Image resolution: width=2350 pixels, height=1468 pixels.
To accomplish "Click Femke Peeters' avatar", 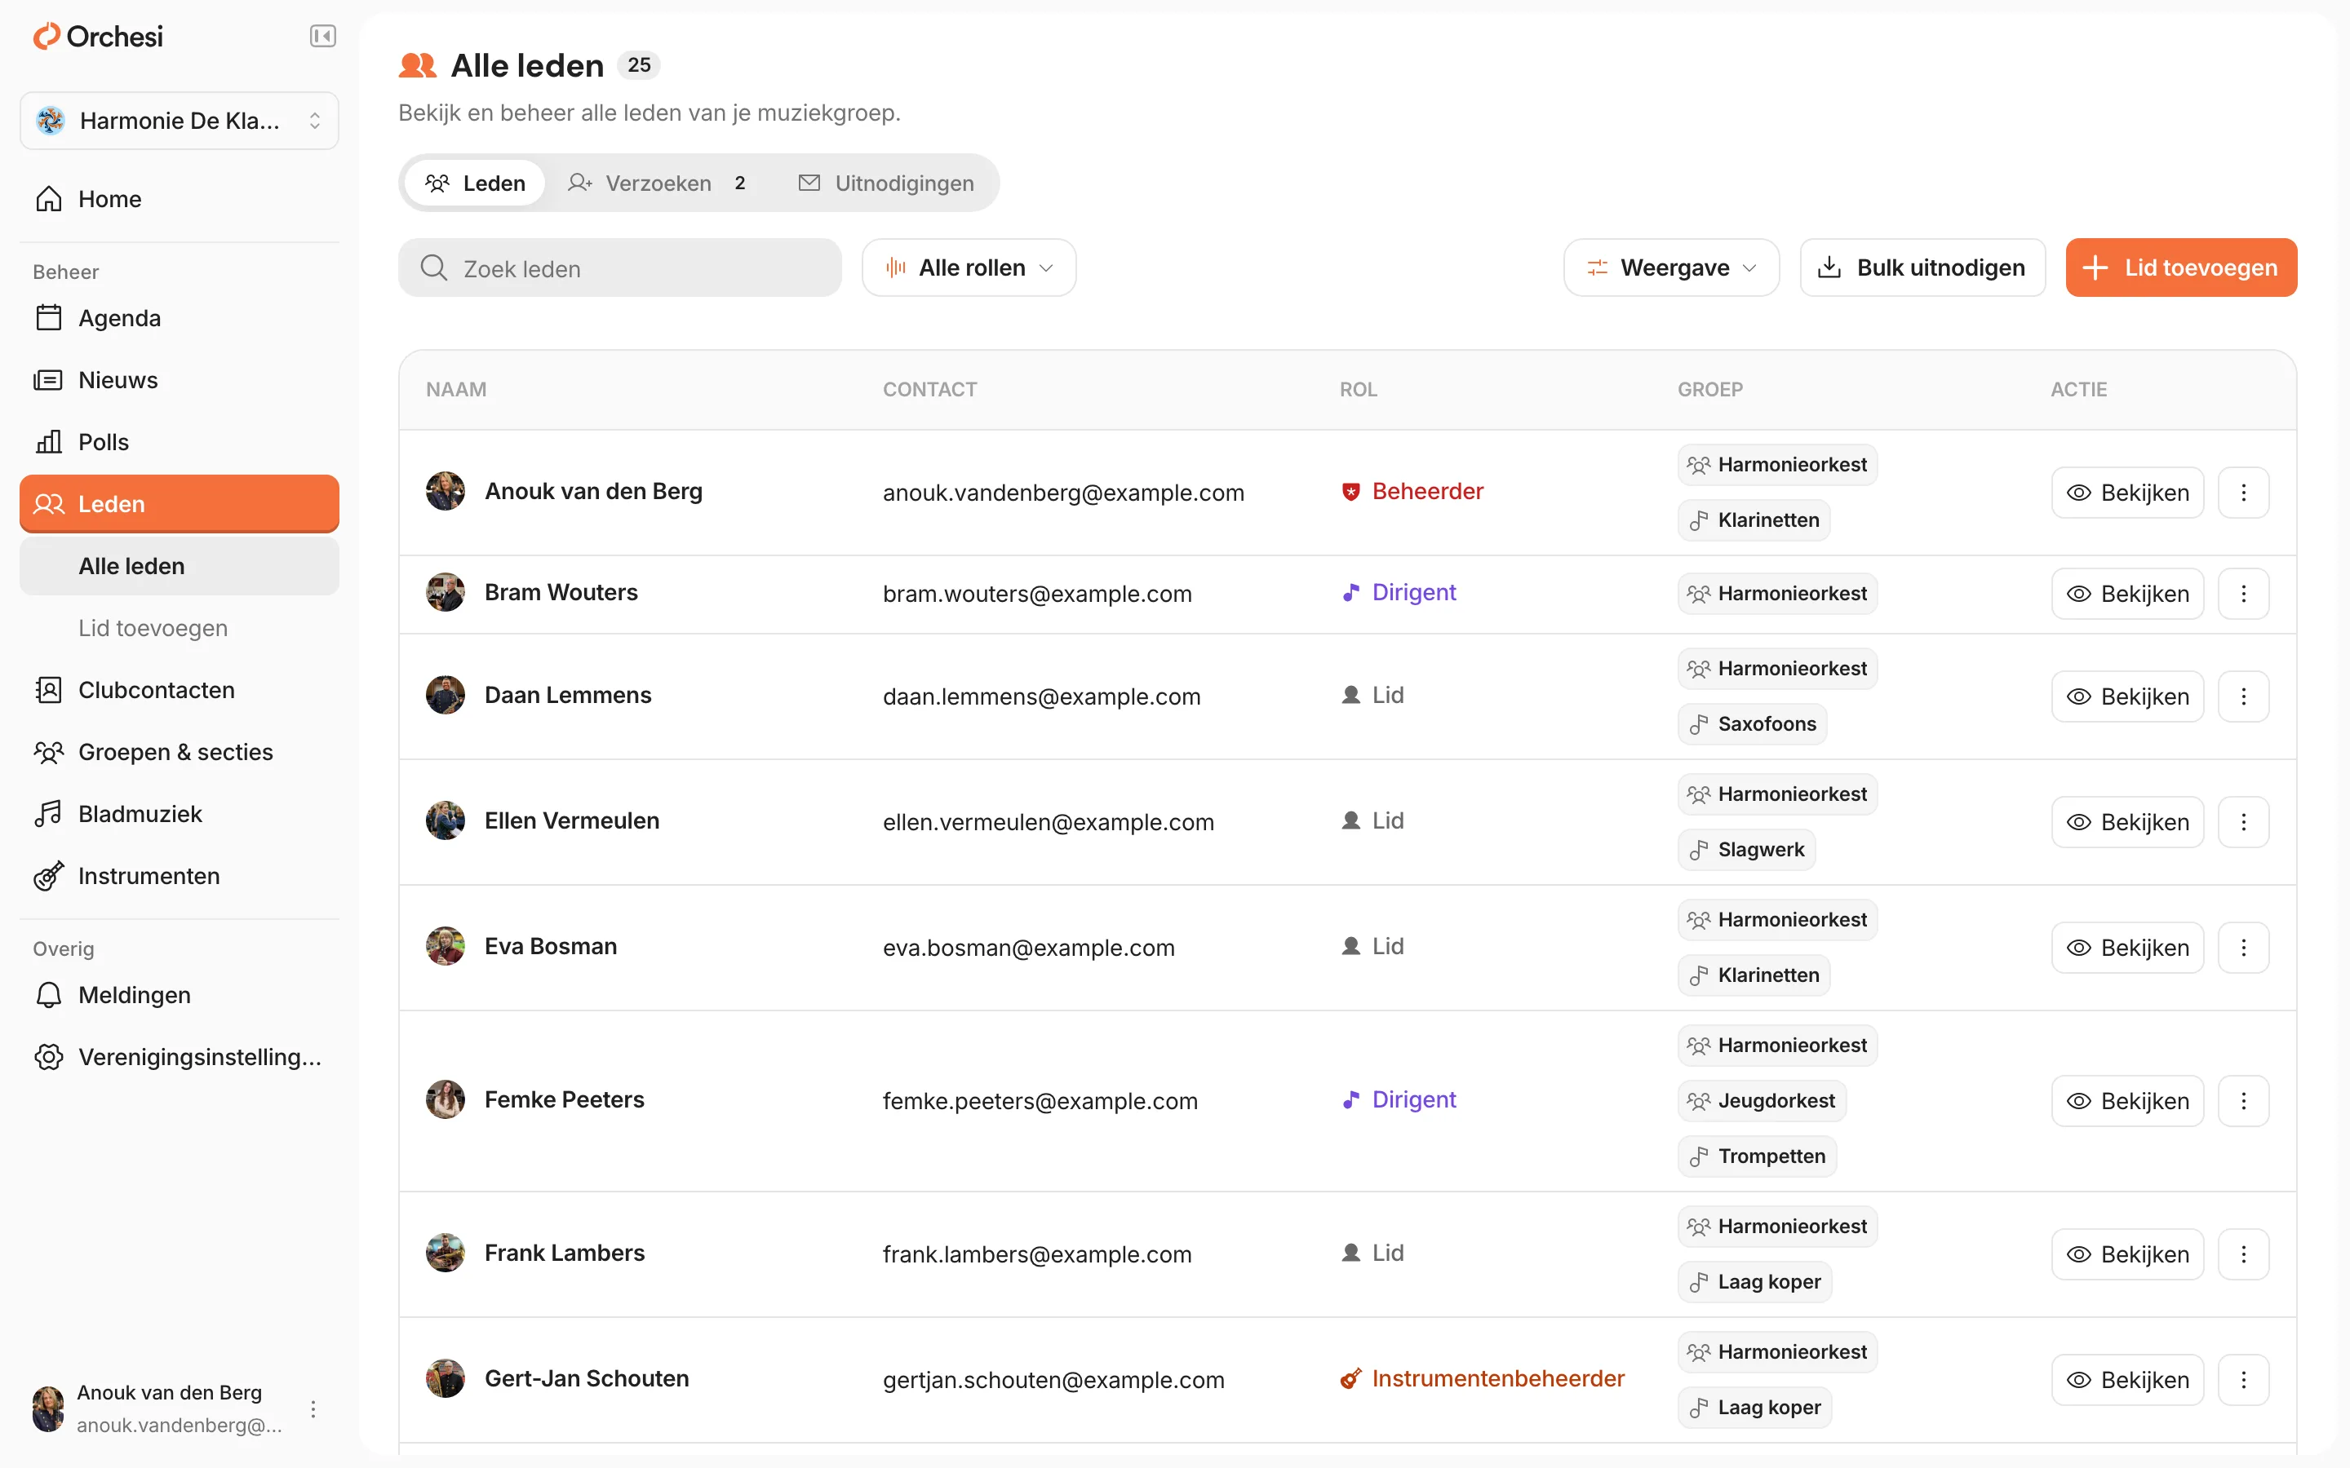I will tap(445, 1100).
